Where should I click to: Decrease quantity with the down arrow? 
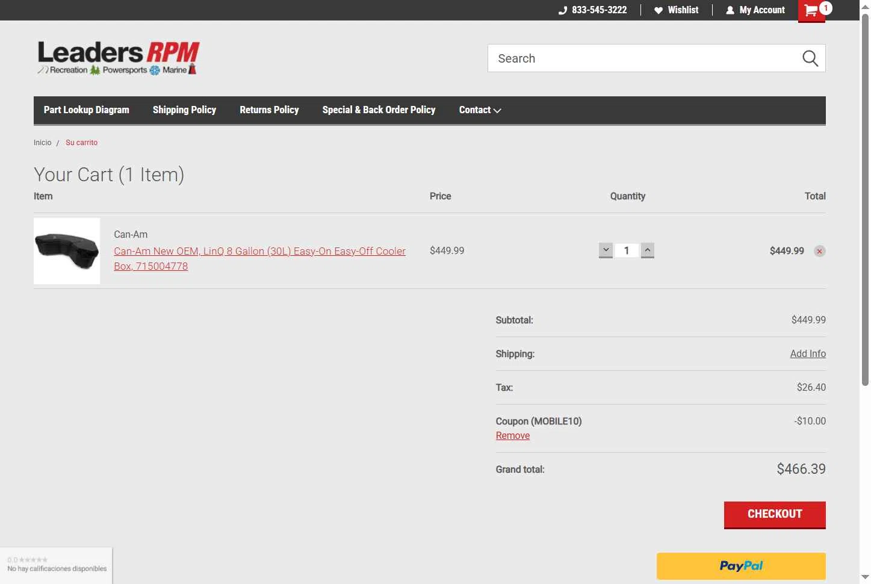(606, 250)
